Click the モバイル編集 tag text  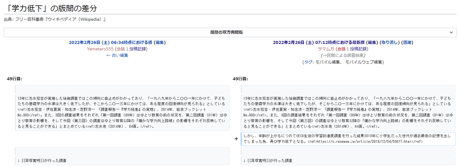click(328, 62)
